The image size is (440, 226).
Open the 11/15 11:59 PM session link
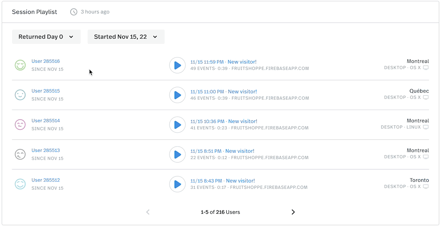click(224, 62)
